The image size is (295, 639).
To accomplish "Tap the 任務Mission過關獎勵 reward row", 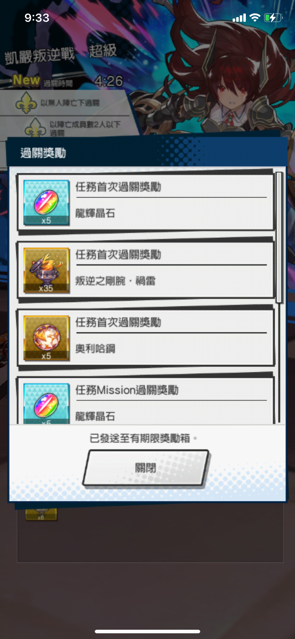I will [146, 400].
